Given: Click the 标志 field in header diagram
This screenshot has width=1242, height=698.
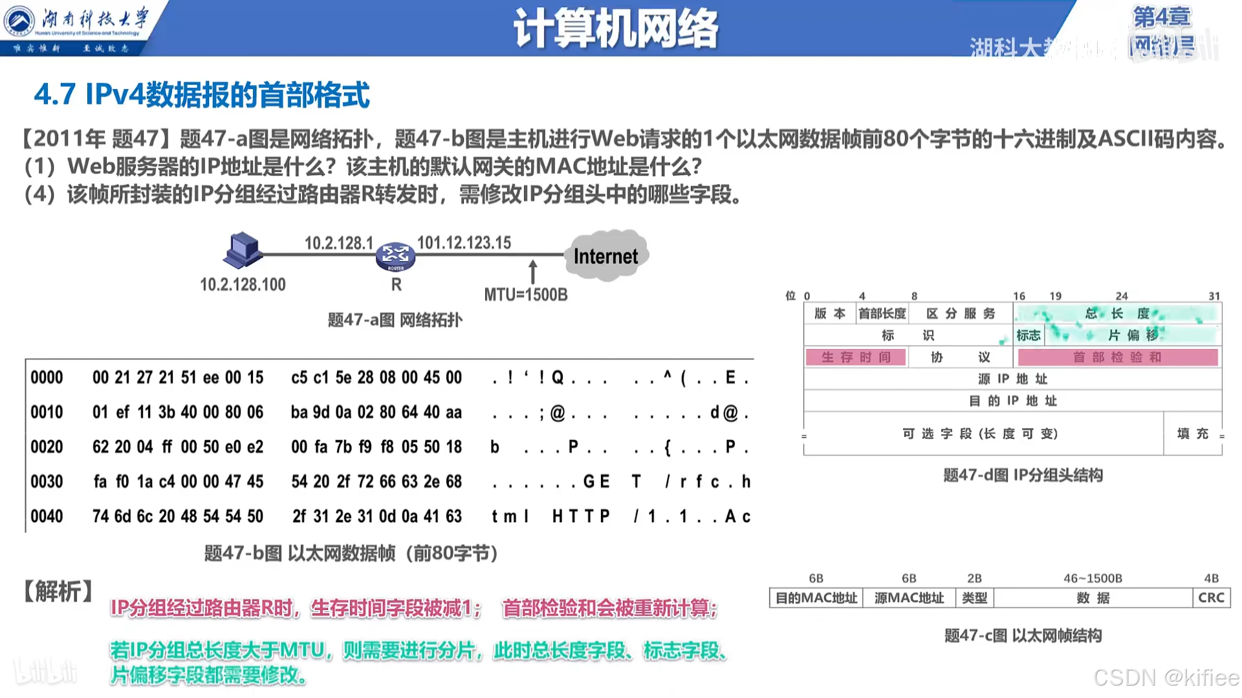Looking at the screenshot, I should click(1028, 335).
